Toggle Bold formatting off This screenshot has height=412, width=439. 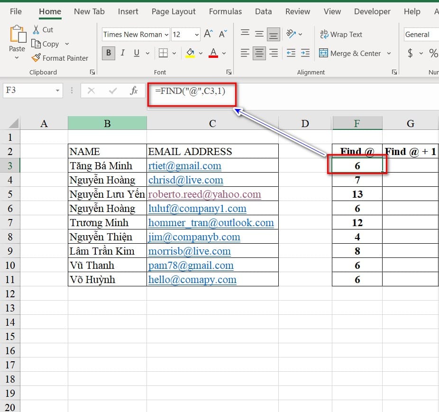point(109,53)
